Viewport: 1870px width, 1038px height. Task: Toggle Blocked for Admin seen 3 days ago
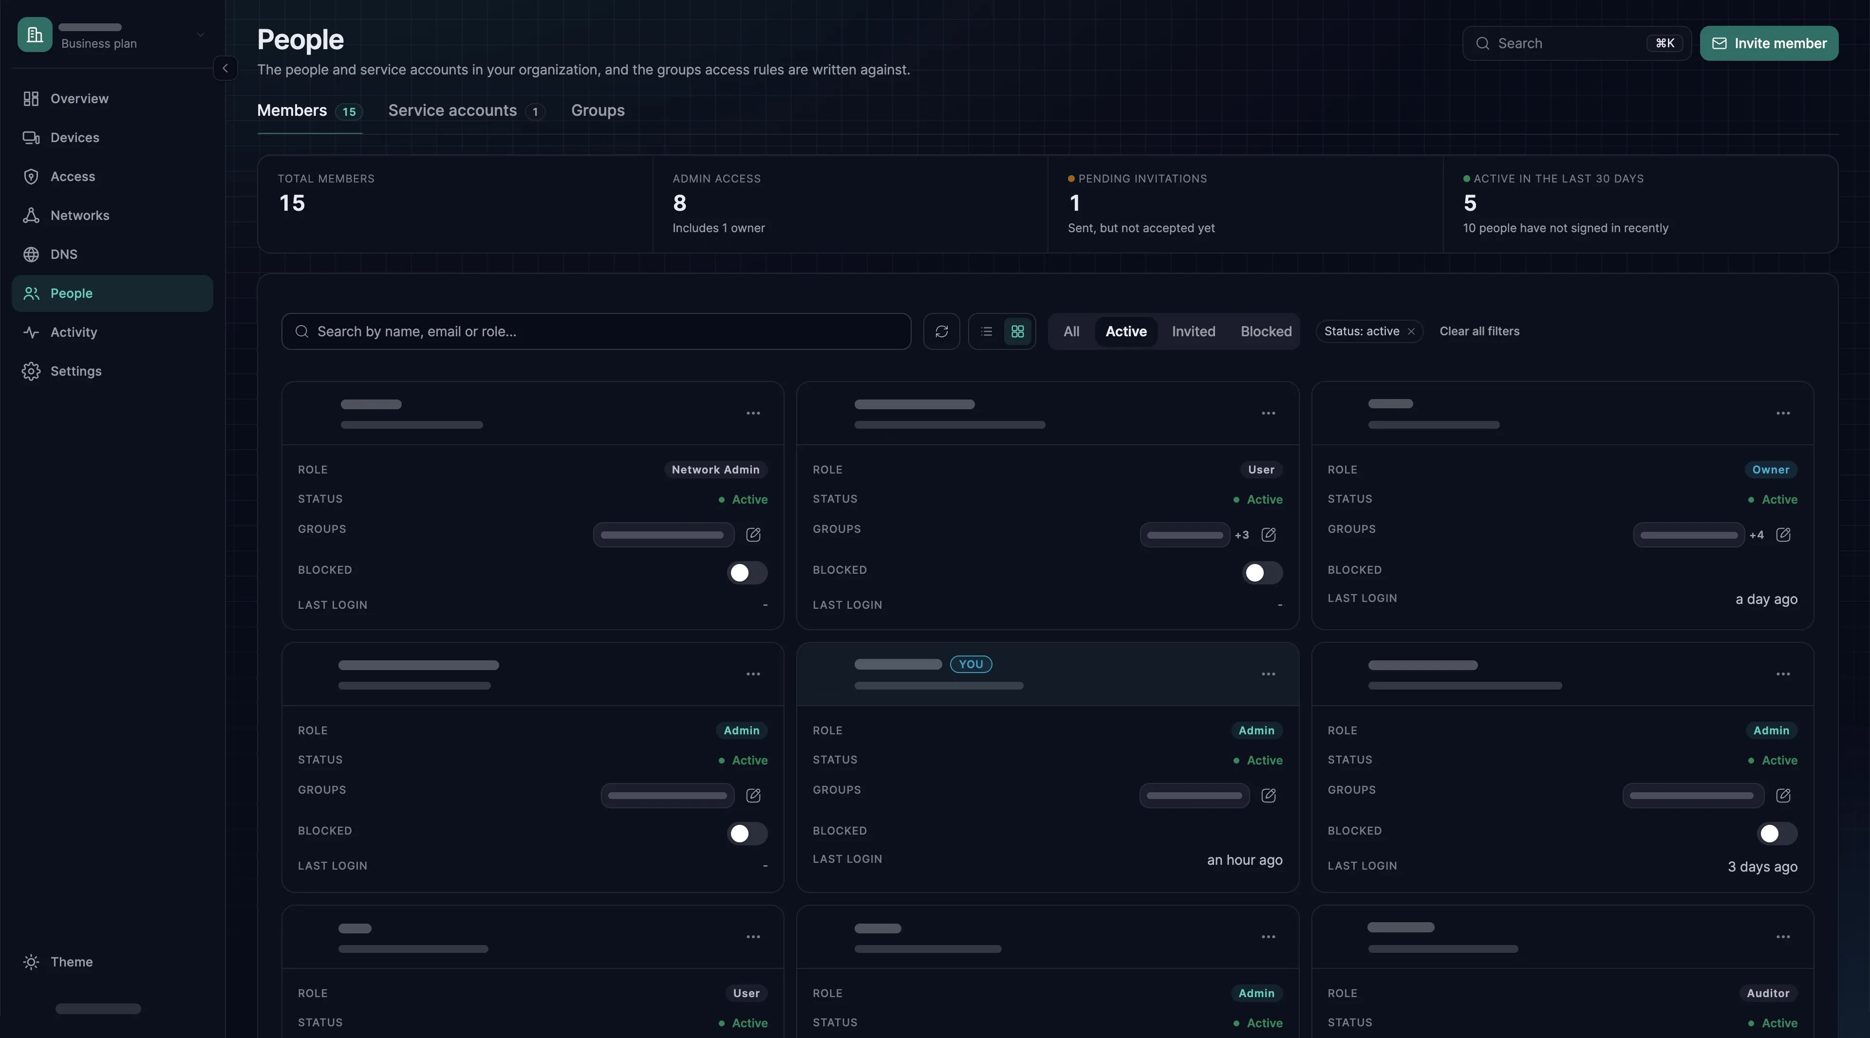1777,834
